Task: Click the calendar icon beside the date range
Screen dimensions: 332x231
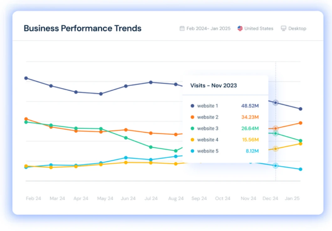Action: click(182, 28)
